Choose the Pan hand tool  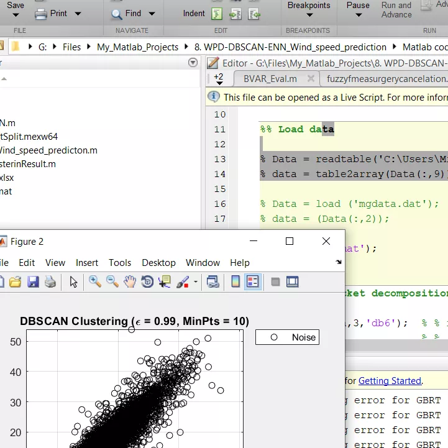[x=130, y=281]
